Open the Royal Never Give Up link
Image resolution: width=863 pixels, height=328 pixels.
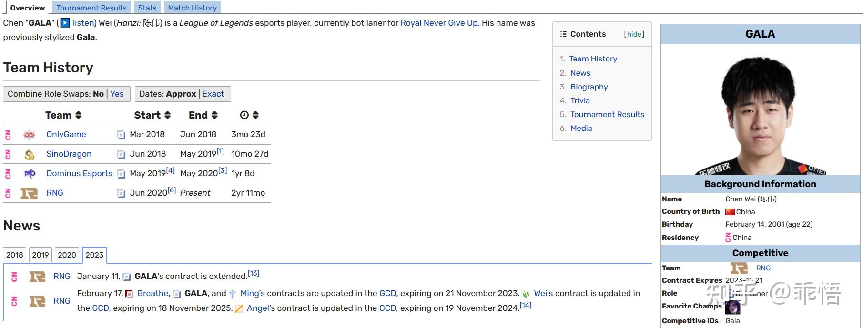click(x=439, y=23)
